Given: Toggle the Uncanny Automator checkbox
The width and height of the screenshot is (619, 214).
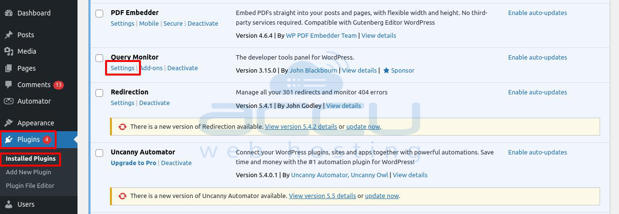Looking at the screenshot, I should pyautogui.click(x=99, y=153).
